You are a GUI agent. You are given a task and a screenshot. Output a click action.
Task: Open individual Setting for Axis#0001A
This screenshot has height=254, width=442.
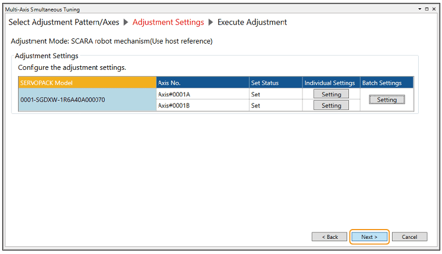click(331, 94)
